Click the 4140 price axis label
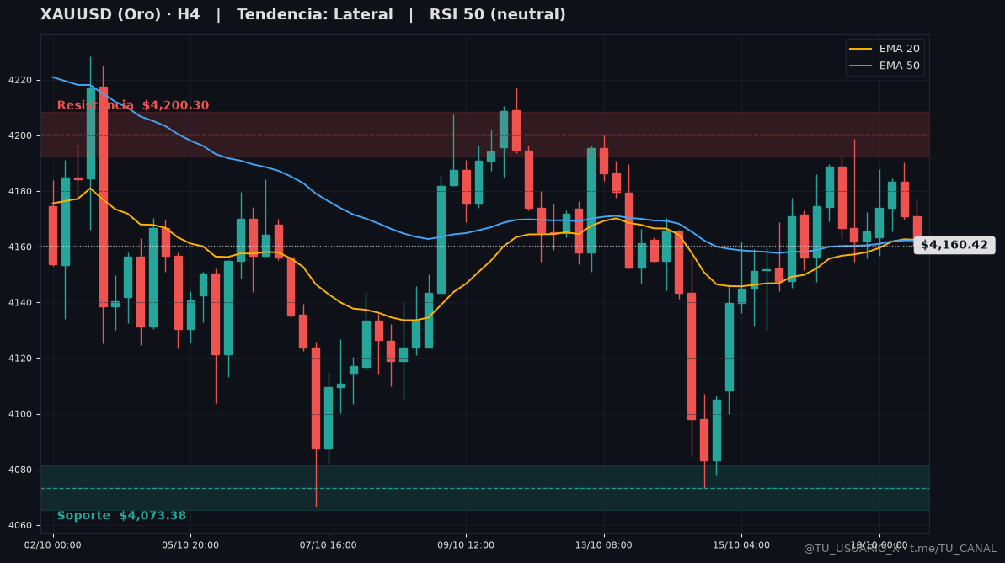The width and height of the screenshot is (1005, 563). coord(20,303)
